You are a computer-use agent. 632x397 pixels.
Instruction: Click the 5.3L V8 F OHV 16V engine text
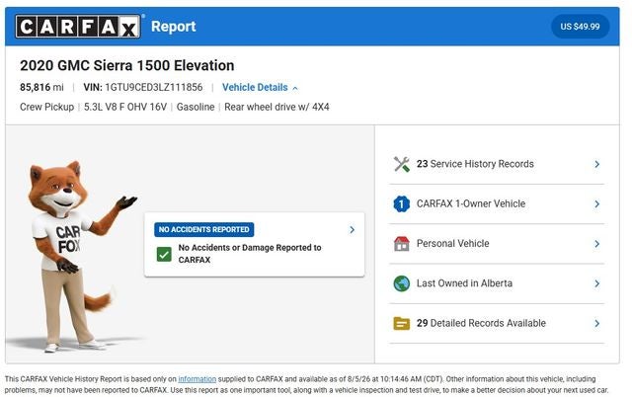point(125,107)
